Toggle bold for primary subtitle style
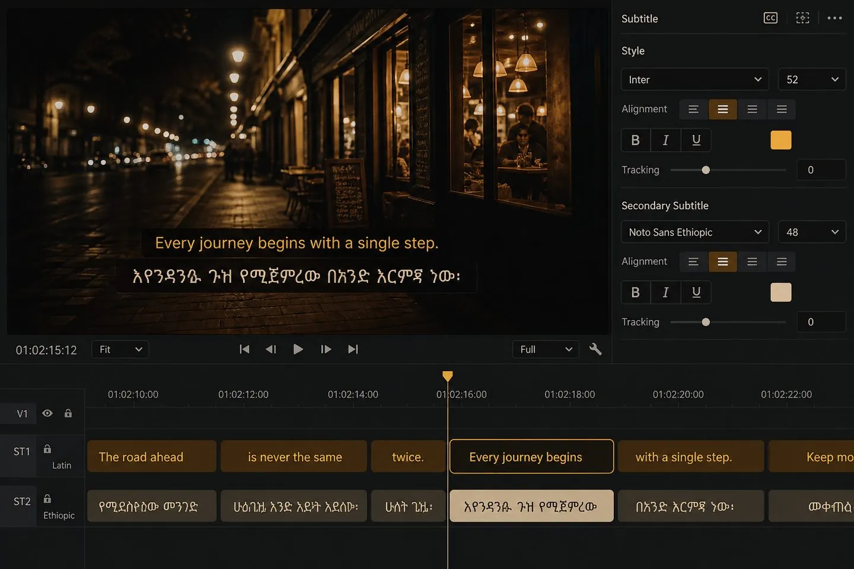 tap(635, 140)
